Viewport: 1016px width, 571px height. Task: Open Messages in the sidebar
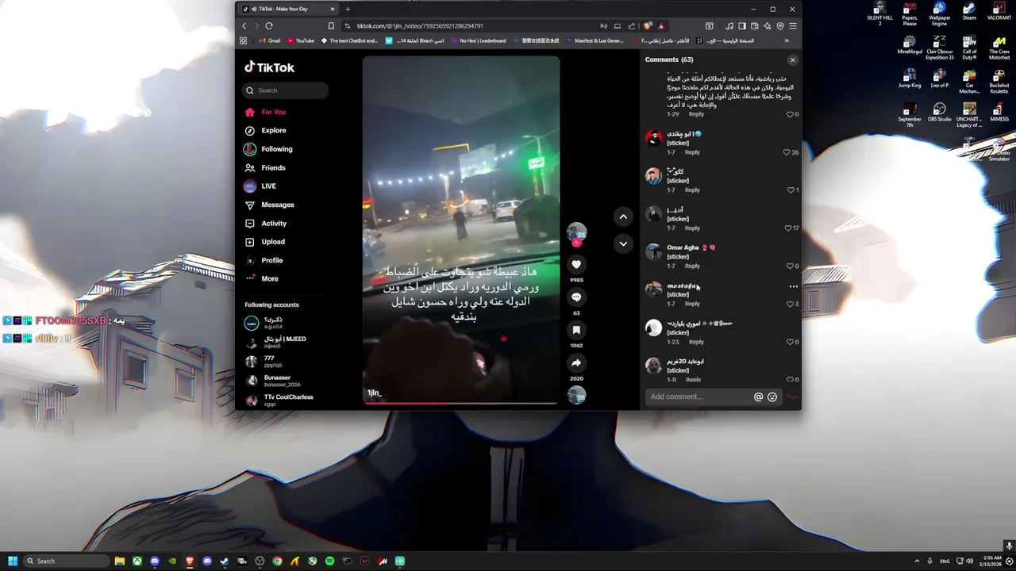point(270,205)
